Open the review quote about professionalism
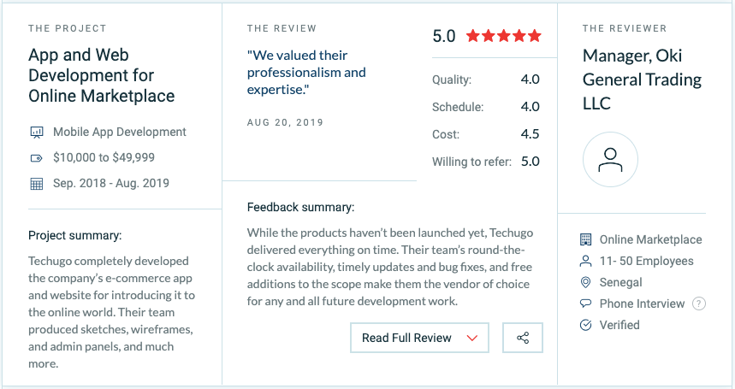Viewport: 735px width, 389px height. tap(306, 72)
